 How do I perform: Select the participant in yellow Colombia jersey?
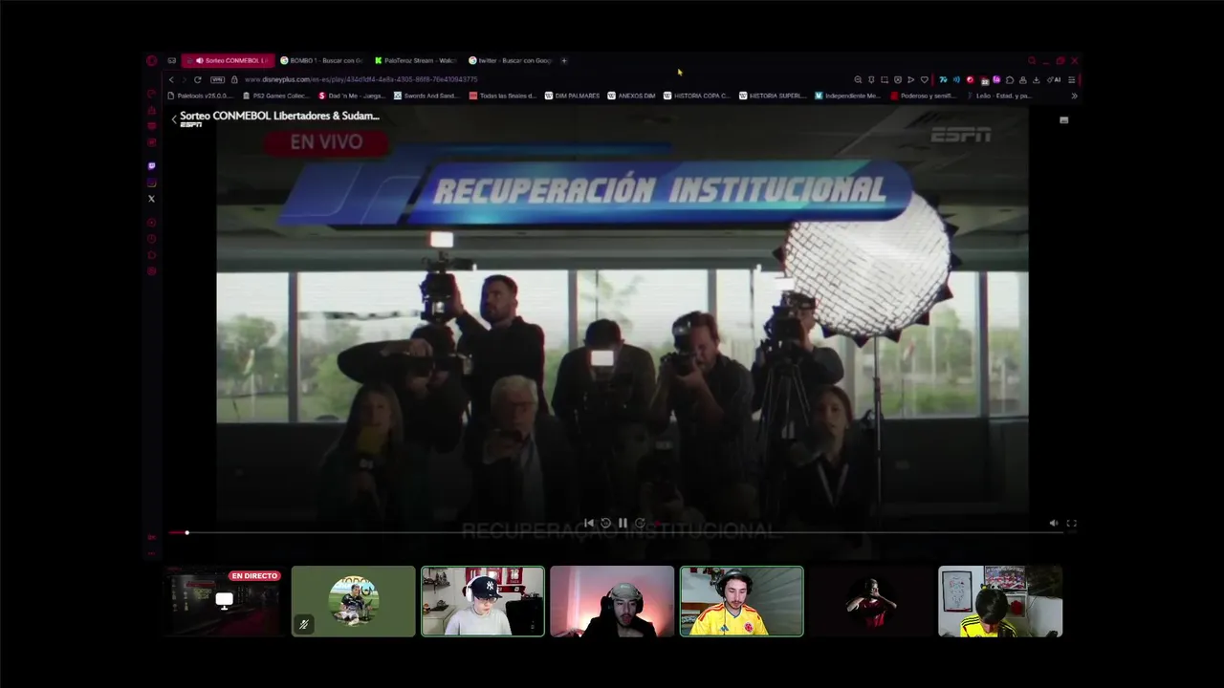(741, 601)
